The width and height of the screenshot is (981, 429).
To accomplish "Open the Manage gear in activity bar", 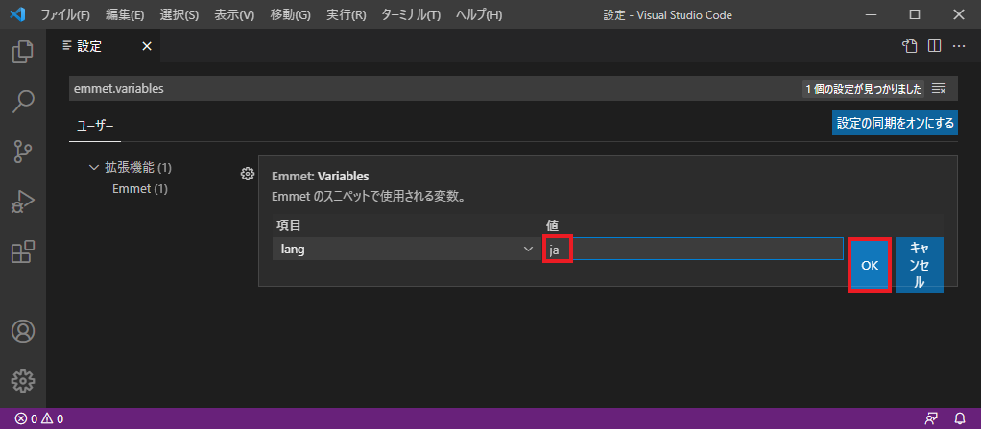I will pos(23,379).
